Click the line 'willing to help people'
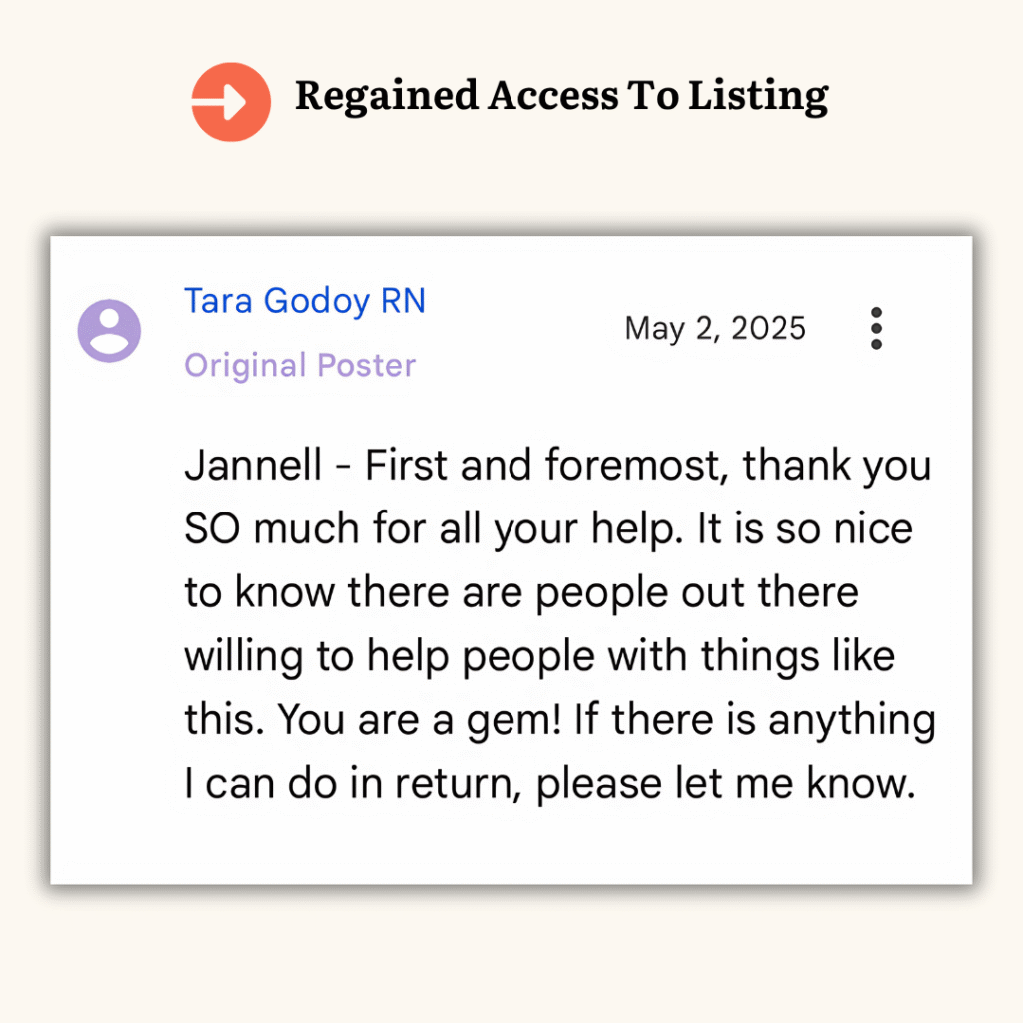 coord(539,655)
